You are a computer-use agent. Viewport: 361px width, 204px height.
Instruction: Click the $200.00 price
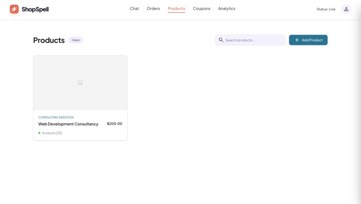[114, 124]
